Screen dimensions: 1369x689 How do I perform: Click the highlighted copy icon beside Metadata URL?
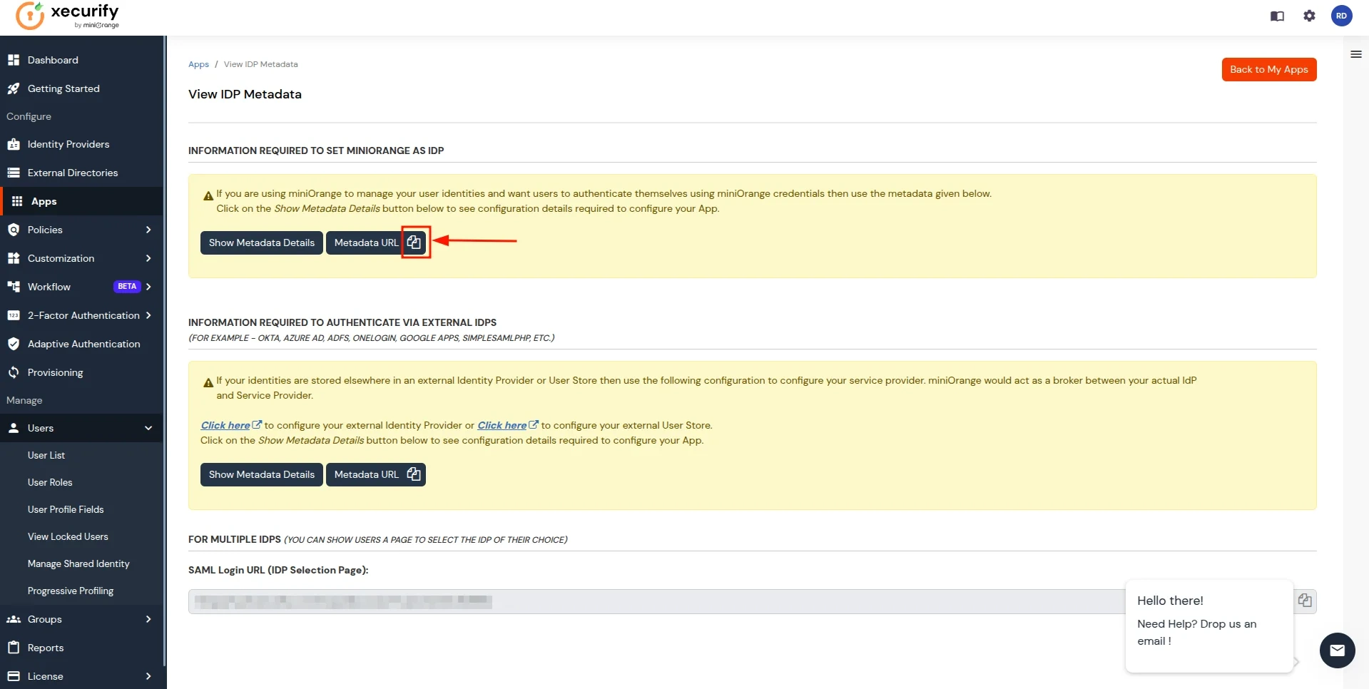414,243
